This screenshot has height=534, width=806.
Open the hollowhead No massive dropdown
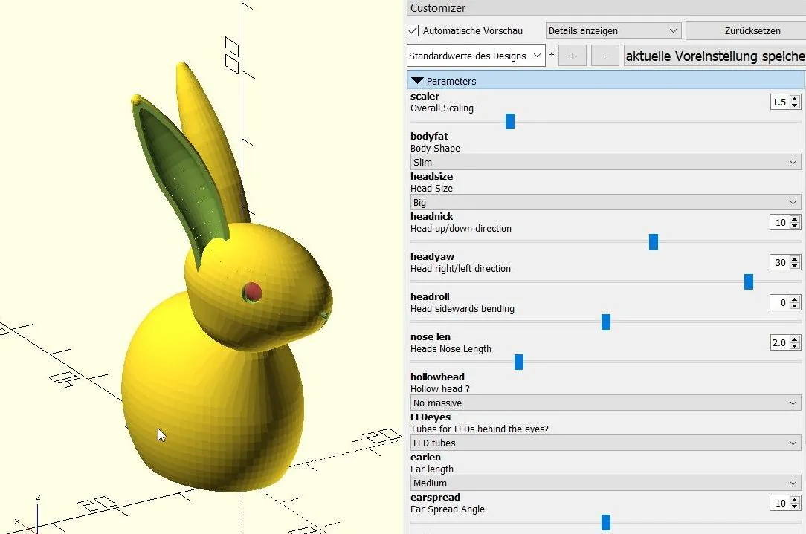point(605,403)
